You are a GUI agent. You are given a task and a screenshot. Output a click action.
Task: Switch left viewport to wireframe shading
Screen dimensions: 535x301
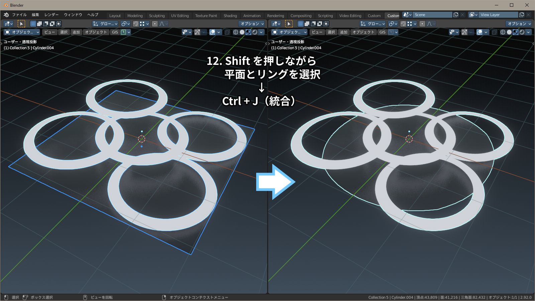pos(235,32)
